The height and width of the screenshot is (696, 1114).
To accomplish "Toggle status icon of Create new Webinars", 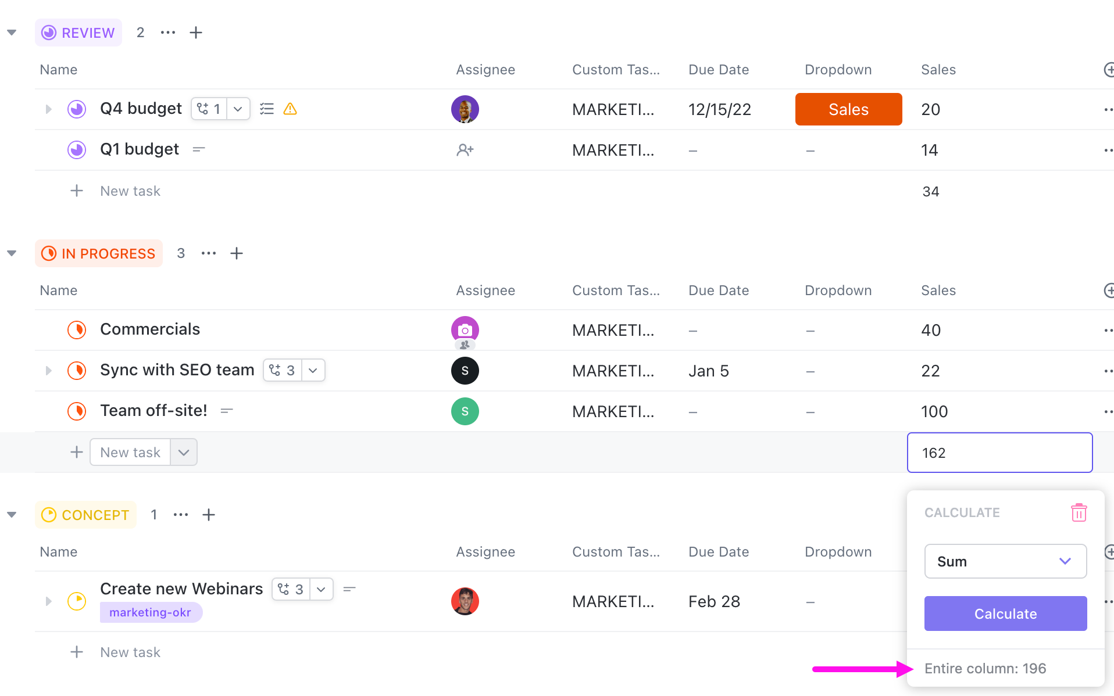I will 77,601.
